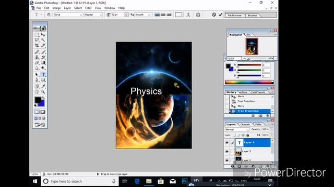Create new snapshot in History panel
The width and height of the screenshot is (334, 187).
(x=260, y=115)
